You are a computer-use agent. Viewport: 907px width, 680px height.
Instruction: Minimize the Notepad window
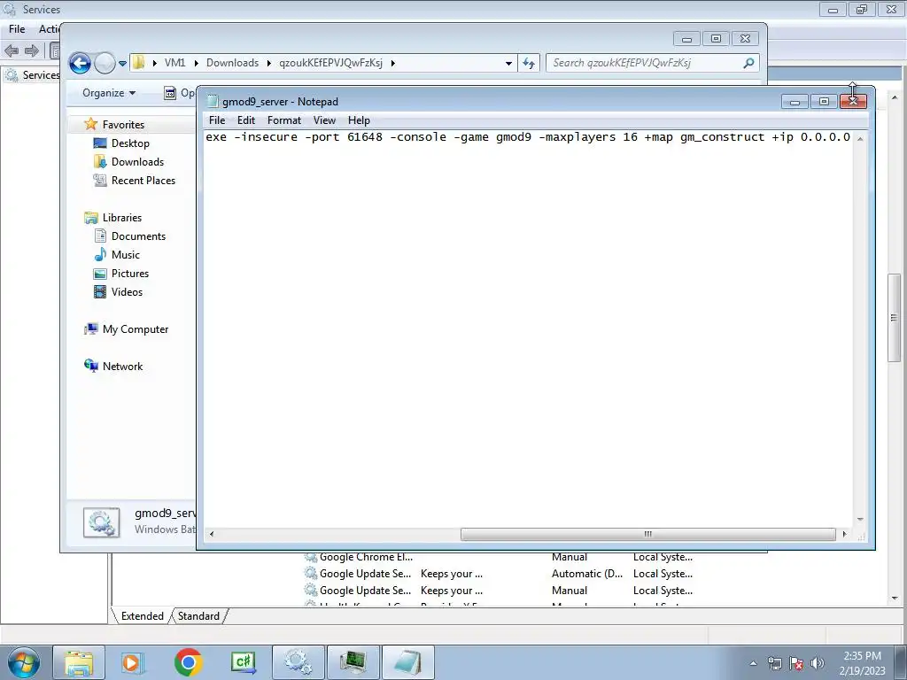(795, 102)
